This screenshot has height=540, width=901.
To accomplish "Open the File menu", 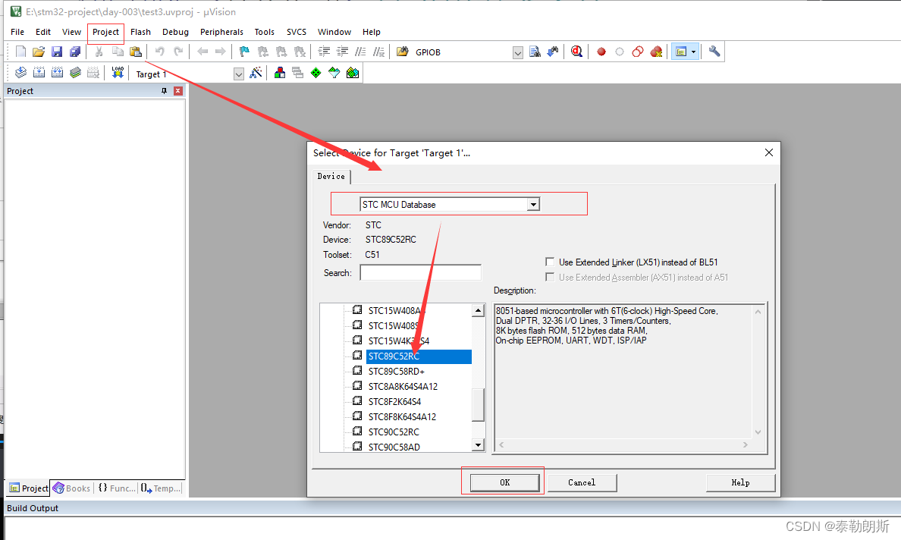I will [x=17, y=32].
